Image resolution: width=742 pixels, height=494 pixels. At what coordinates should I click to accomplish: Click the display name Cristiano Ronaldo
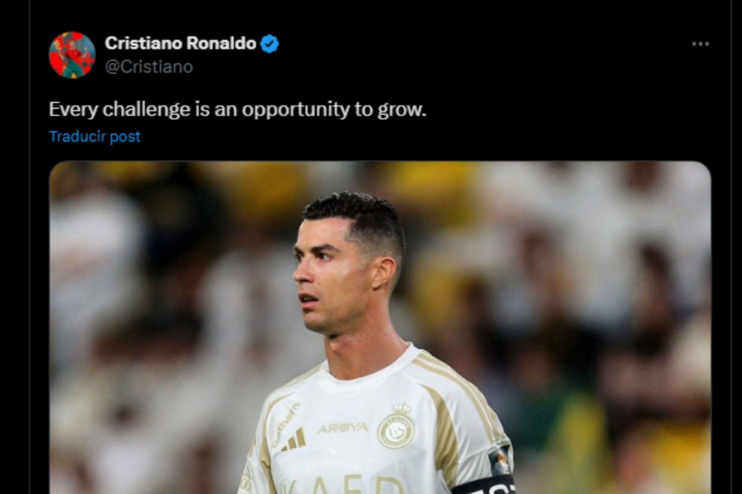pos(180,43)
